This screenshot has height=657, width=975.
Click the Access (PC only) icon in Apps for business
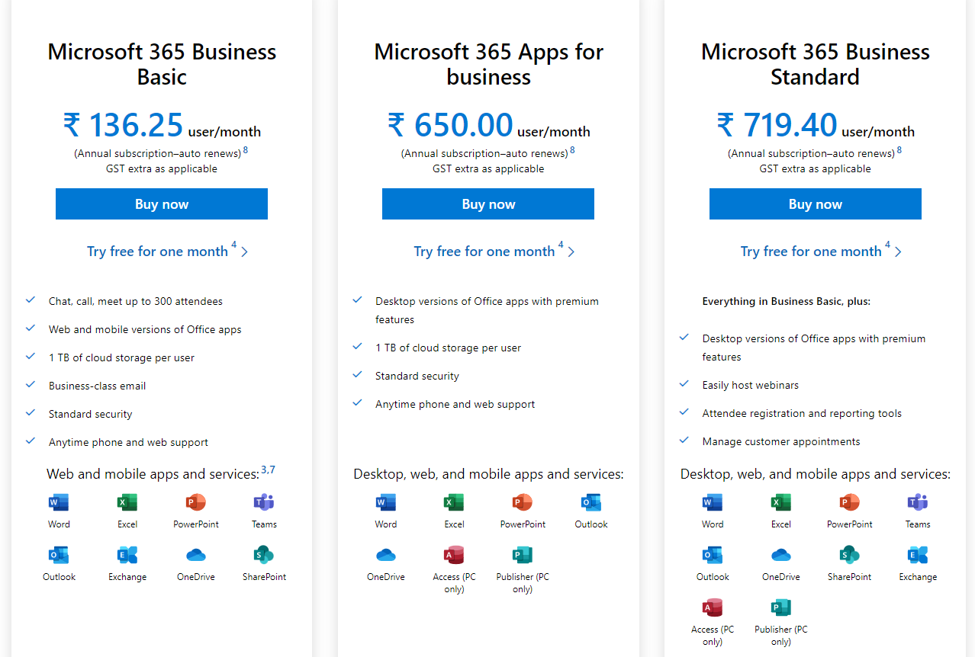click(x=454, y=555)
